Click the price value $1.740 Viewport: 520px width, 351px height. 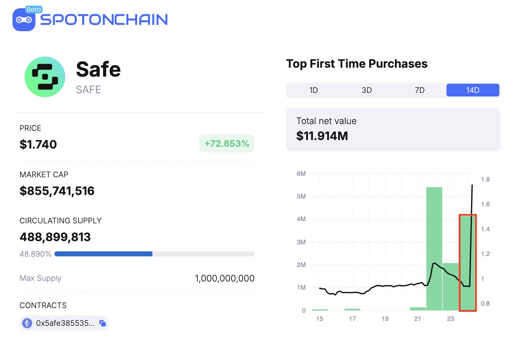coord(38,144)
